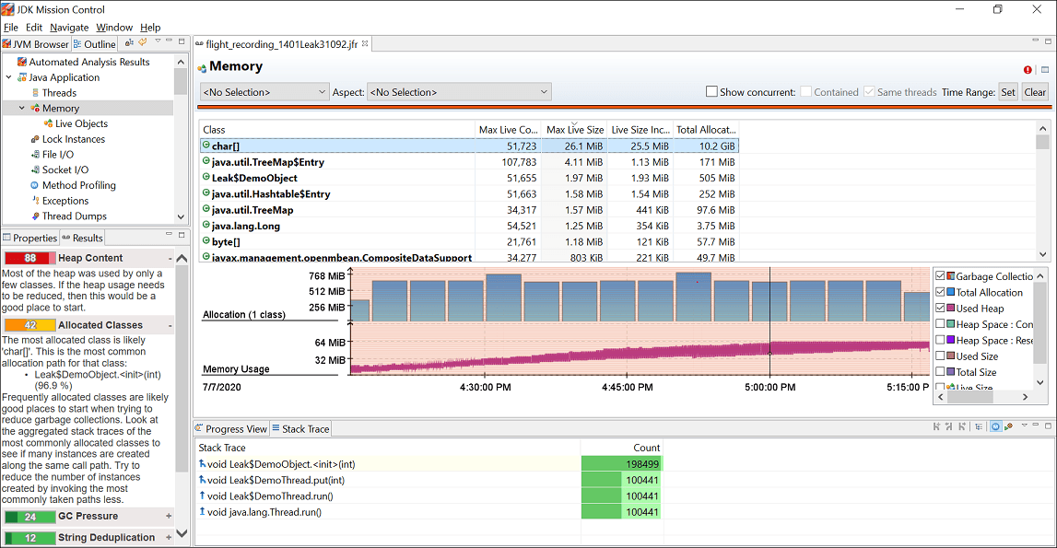Uncheck Garbage Collection in the chart legend
1057x548 pixels.
point(940,275)
